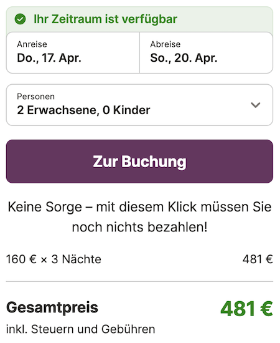This screenshot has height=343, width=280.
Task: Open the Anreise date field
Action: point(73,53)
